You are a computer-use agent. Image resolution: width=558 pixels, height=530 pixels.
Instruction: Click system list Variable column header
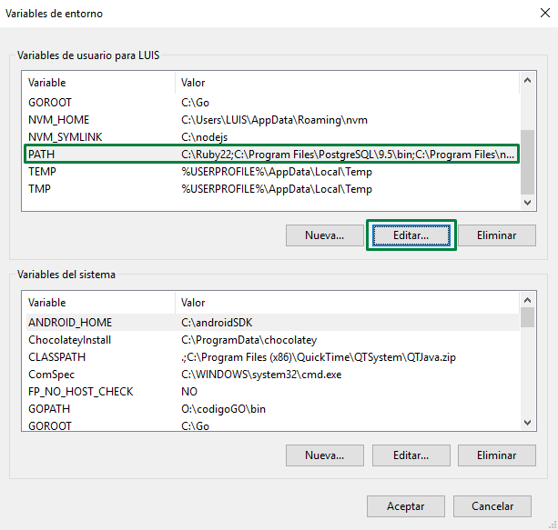point(99,303)
